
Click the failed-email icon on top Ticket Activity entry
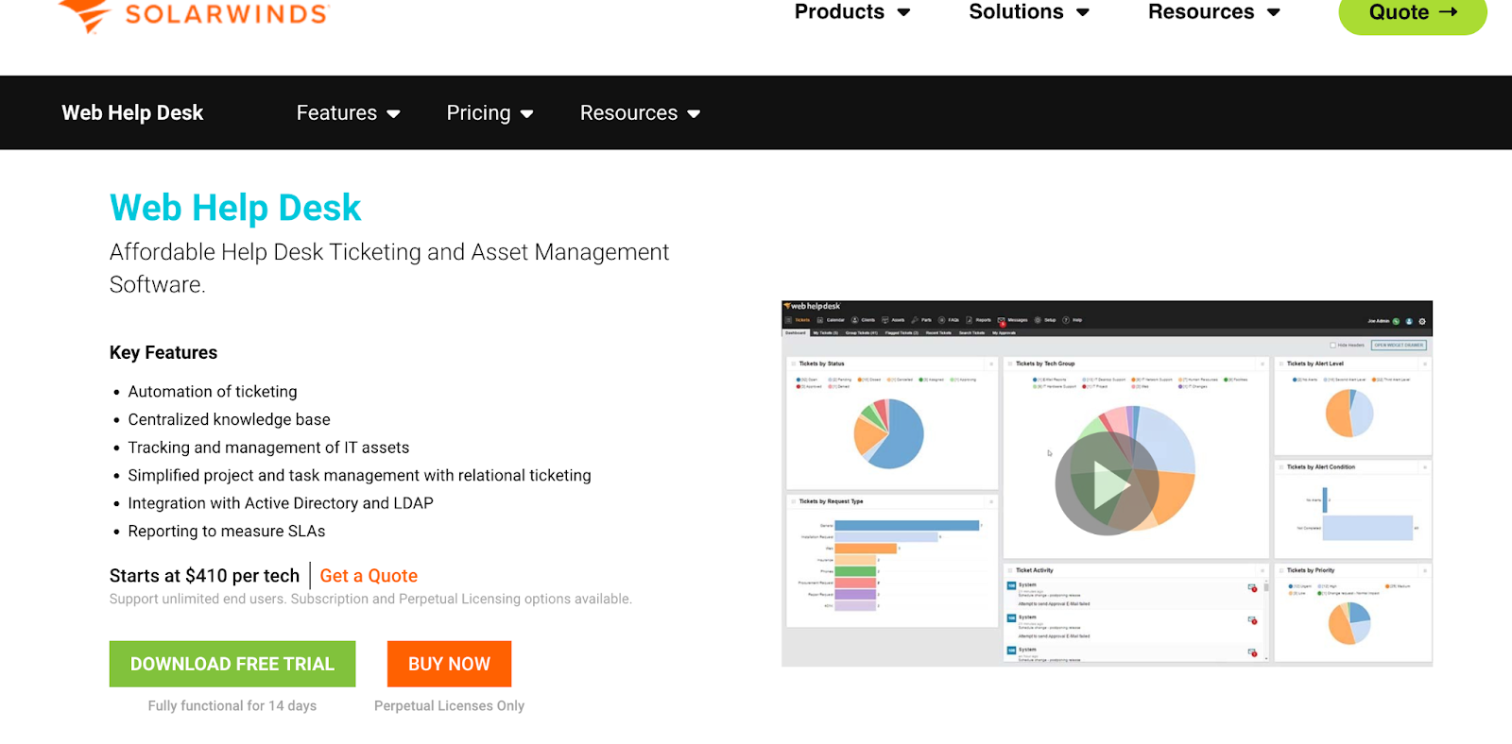click(1253, 588)
